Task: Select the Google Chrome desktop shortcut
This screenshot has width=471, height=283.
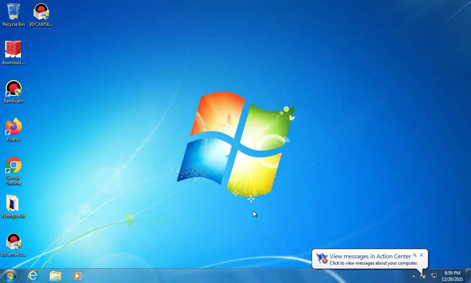Action: tap(14, 171)
